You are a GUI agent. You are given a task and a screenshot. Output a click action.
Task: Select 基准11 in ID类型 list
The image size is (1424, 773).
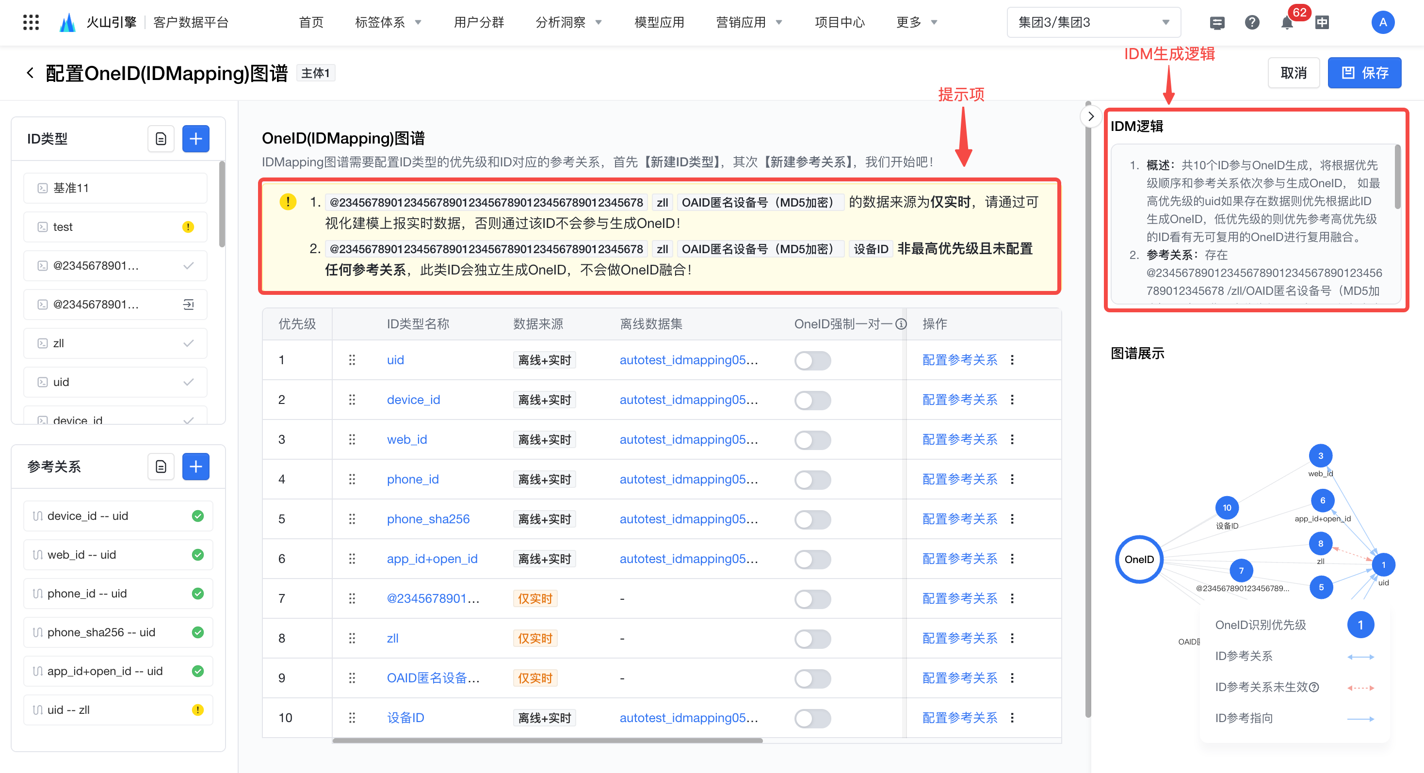click(115, 188)
